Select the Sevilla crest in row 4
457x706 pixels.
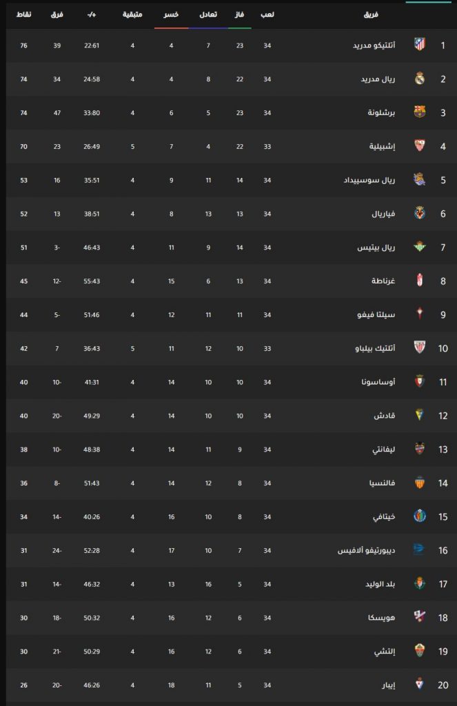coord(420,145)
